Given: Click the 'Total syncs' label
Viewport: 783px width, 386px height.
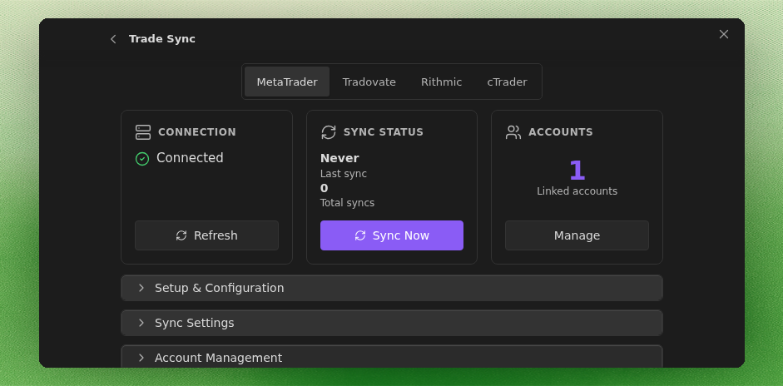Looking at the screenshot, I should tap(347, 203).
